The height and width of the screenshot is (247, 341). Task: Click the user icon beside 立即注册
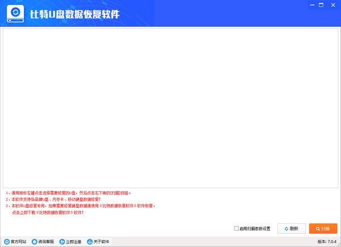coord(62,241)
